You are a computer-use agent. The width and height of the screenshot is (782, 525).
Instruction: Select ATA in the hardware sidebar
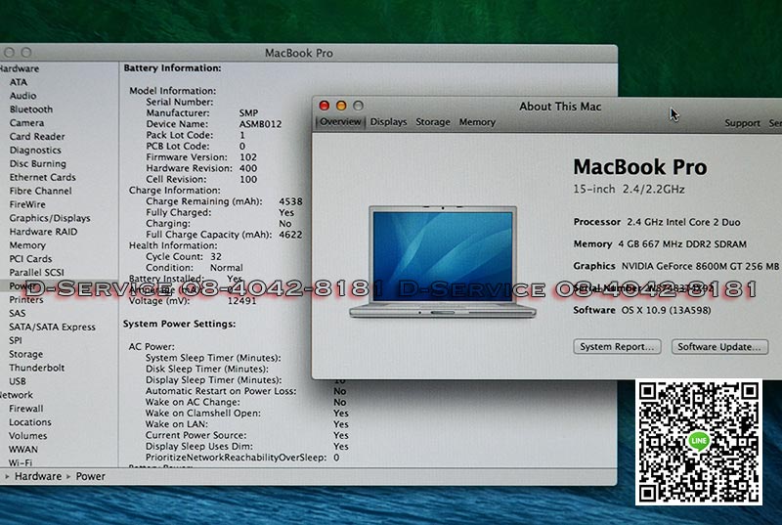pos(19,82)
